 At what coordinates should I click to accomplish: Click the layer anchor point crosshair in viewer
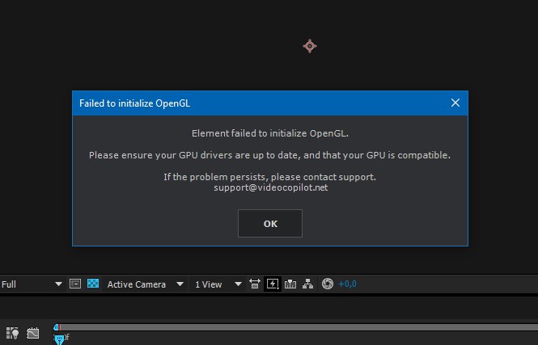(310, 46)
